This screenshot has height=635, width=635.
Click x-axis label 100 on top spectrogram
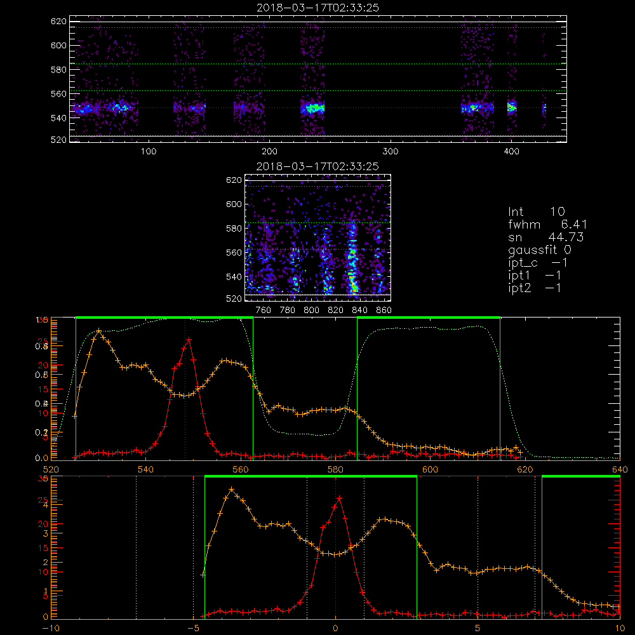click(x=149, y=152)
